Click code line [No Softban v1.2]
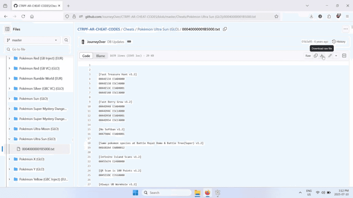Image resolution: width=353 pixels, height=198 pixels. tap(111, 129)
